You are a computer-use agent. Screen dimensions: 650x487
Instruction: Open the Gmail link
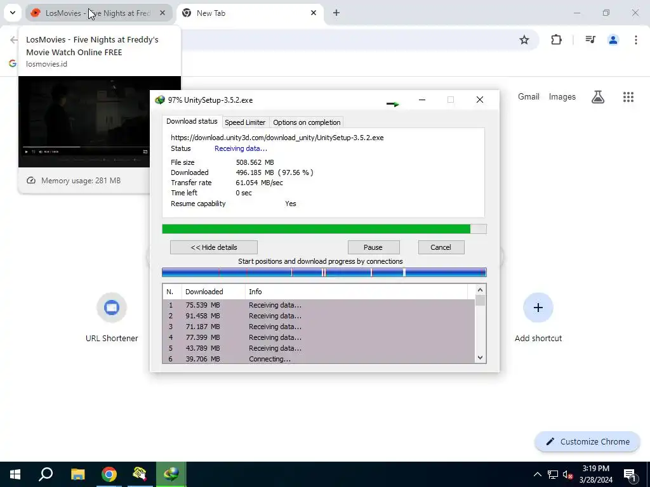click(529, 96)
